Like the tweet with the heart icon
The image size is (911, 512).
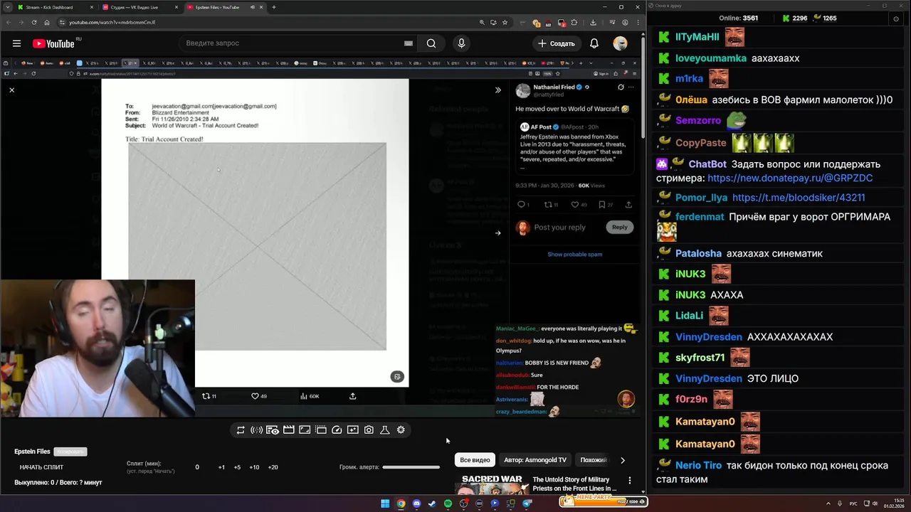point(575,205)
